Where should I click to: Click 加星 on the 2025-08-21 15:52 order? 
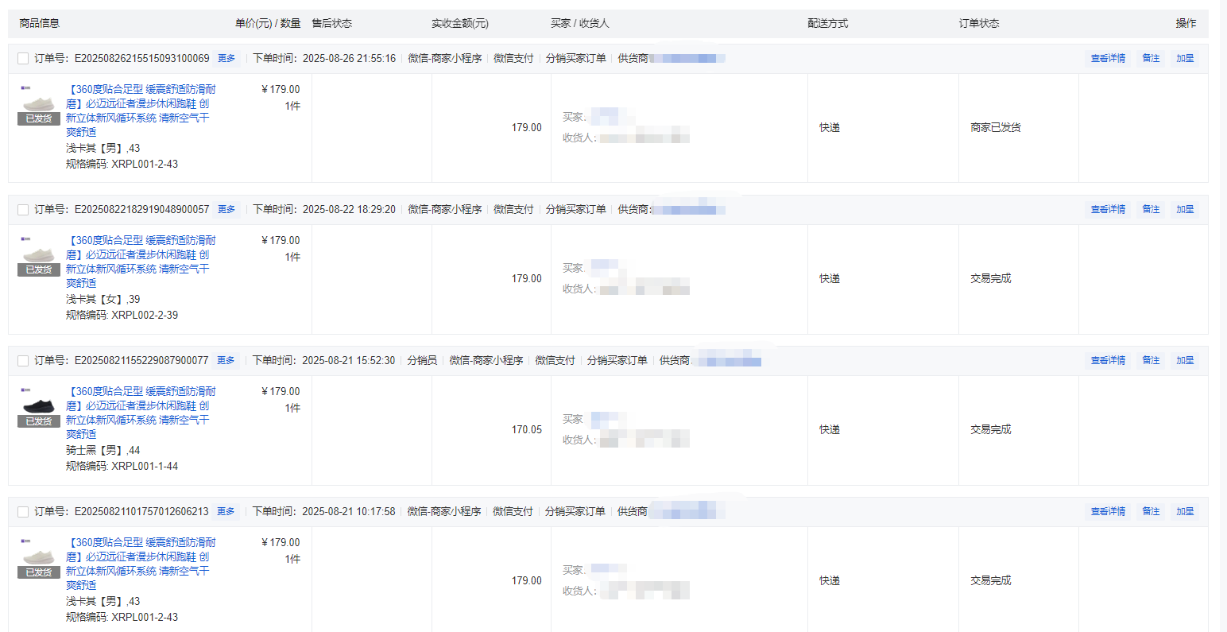coord(1185,360)
